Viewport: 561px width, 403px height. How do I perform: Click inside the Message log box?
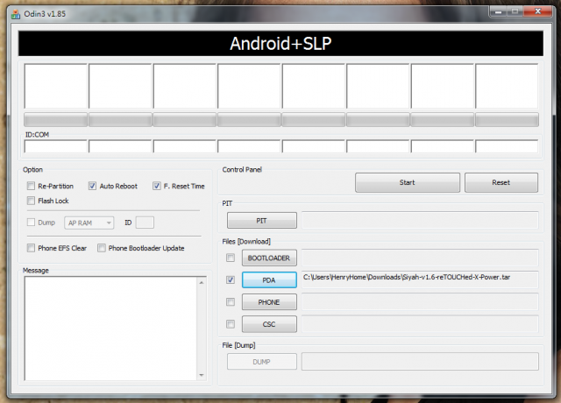[111, 329]
